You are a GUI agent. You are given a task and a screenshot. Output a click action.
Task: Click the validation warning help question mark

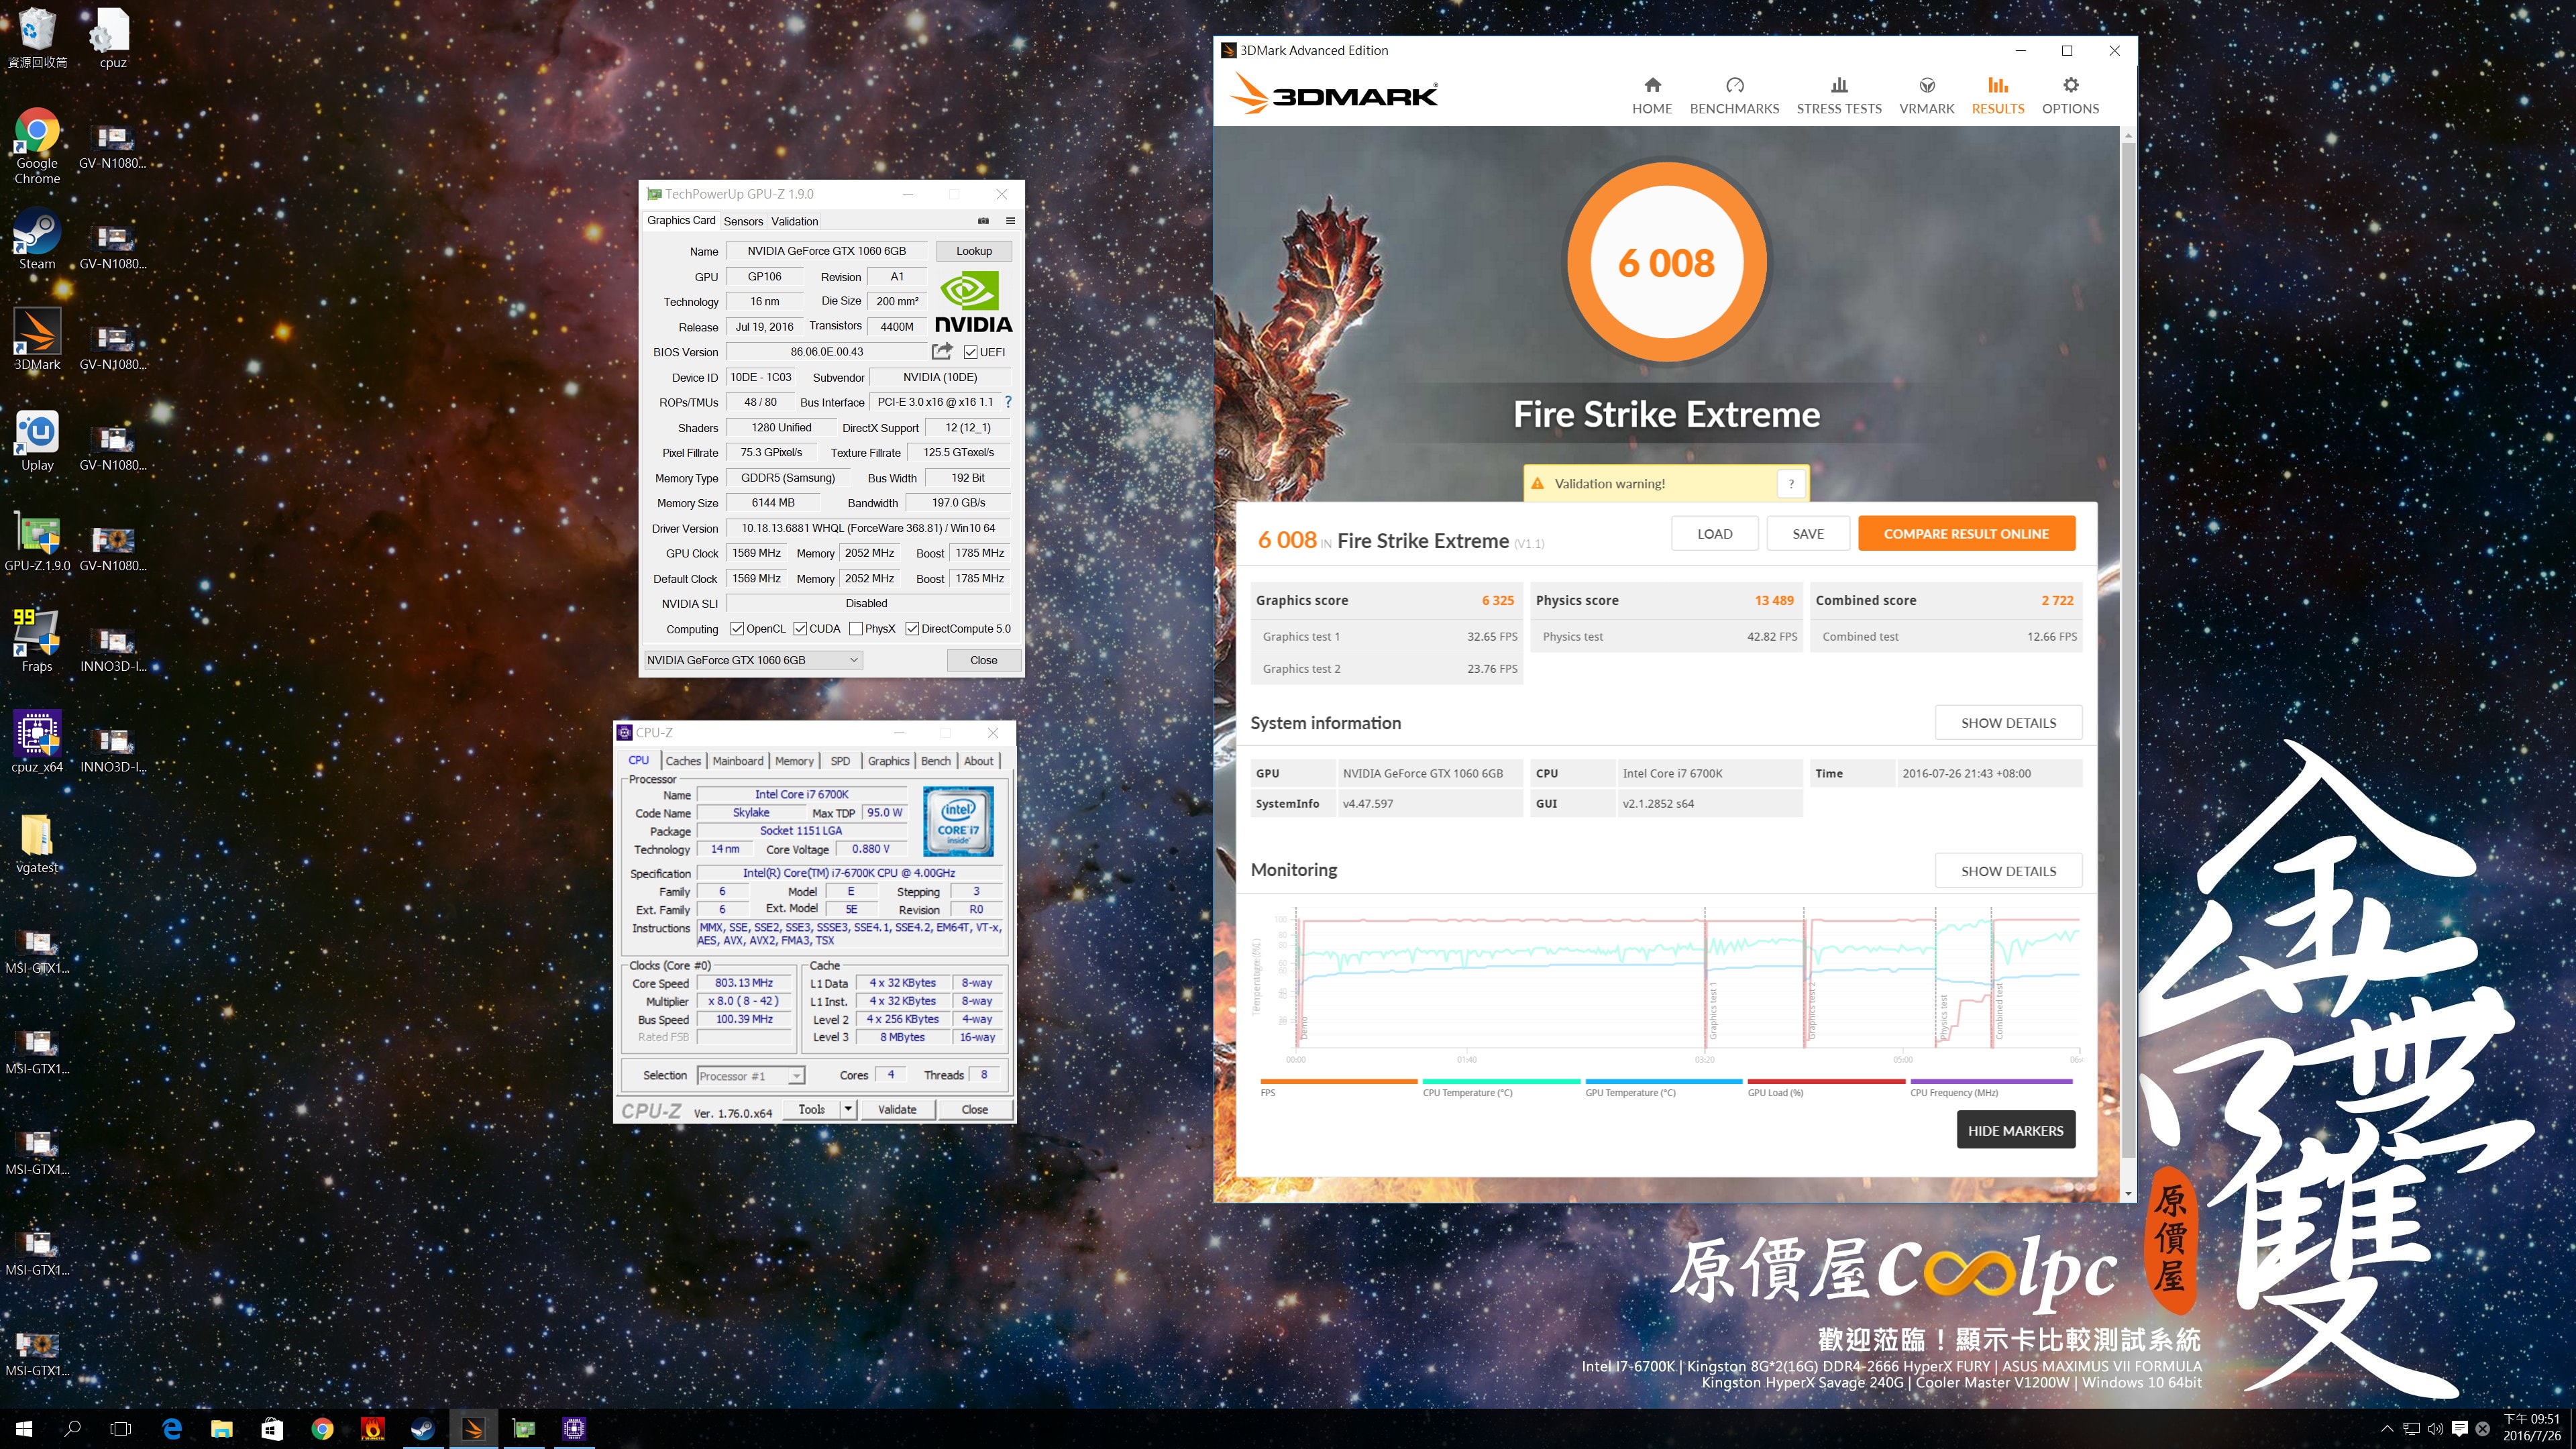coord(1791,484)
